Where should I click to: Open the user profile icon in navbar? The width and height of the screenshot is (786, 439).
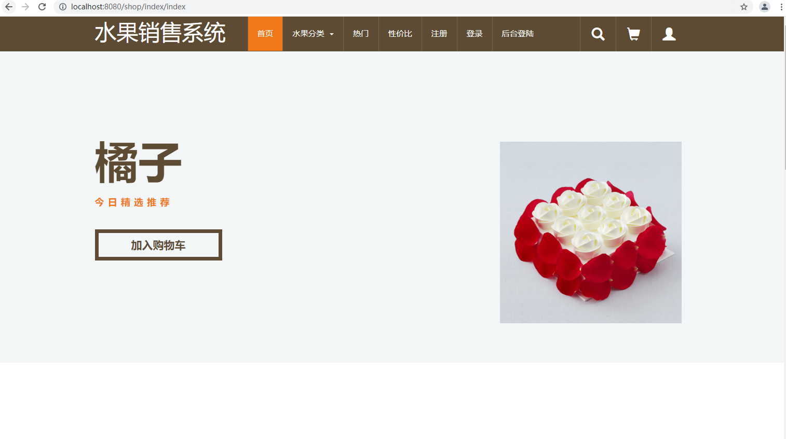(669, 34)
